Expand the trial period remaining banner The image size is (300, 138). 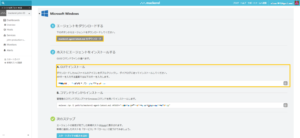pyautogui.click(x=16, y=8)
